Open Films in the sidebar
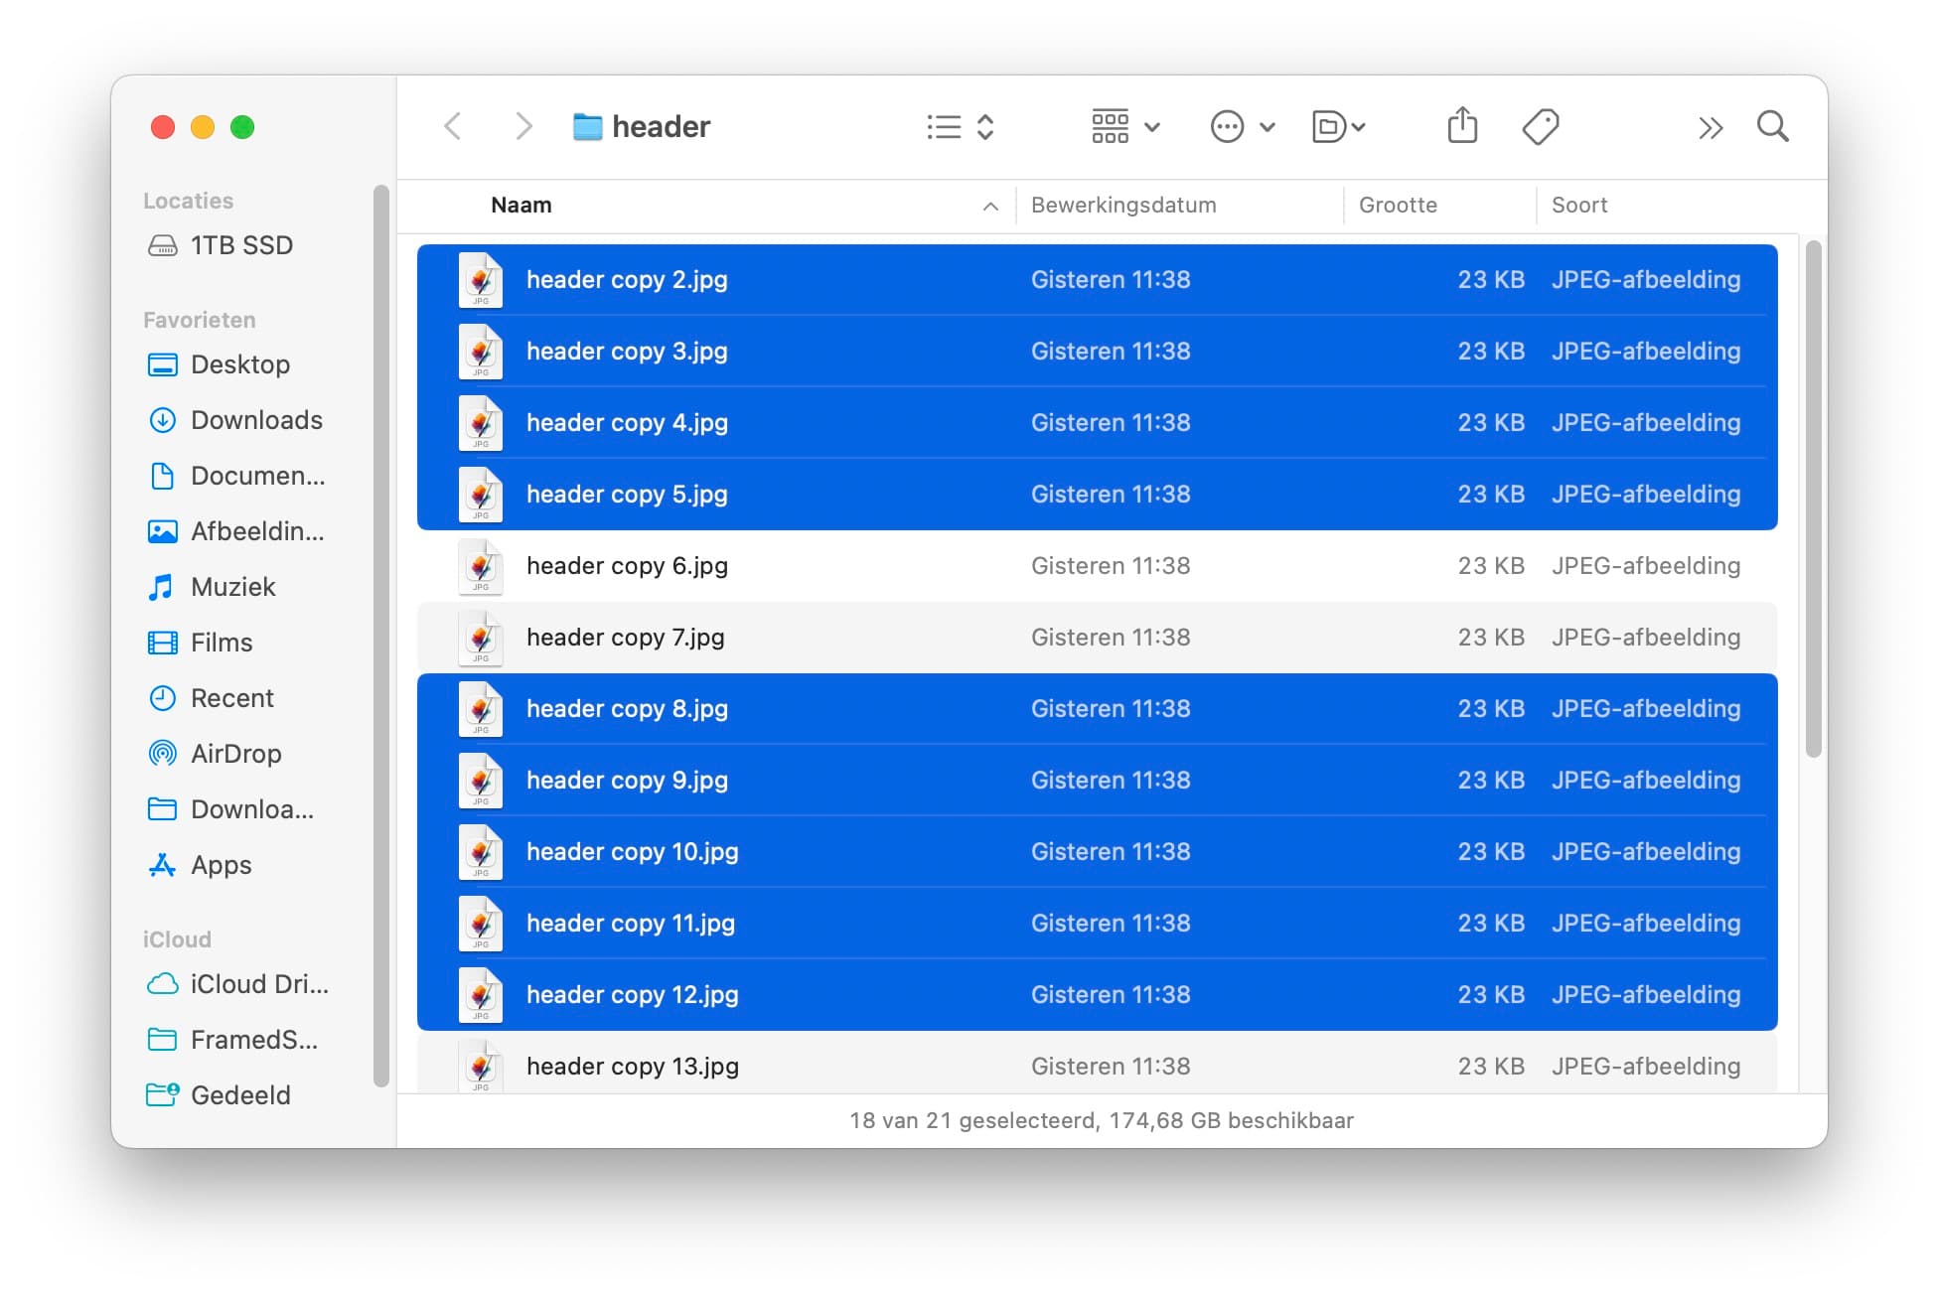The image size is (1939, 1295). point(221,643)
